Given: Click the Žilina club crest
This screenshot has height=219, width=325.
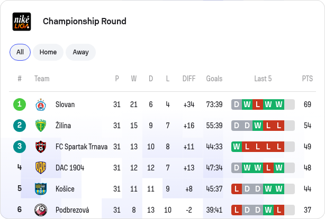Looking at the screenshot, I should (41, 126).
